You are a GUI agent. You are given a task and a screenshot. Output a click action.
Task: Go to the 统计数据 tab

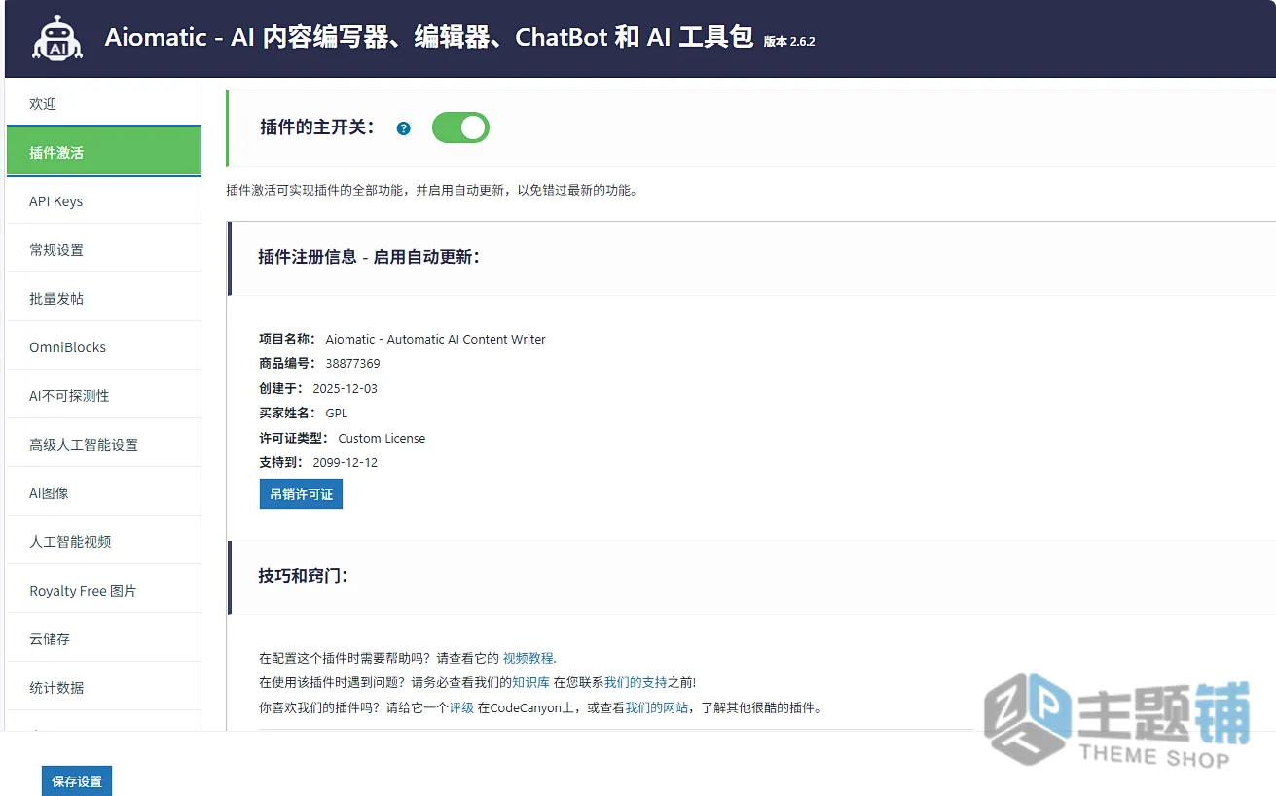[103, 688]
